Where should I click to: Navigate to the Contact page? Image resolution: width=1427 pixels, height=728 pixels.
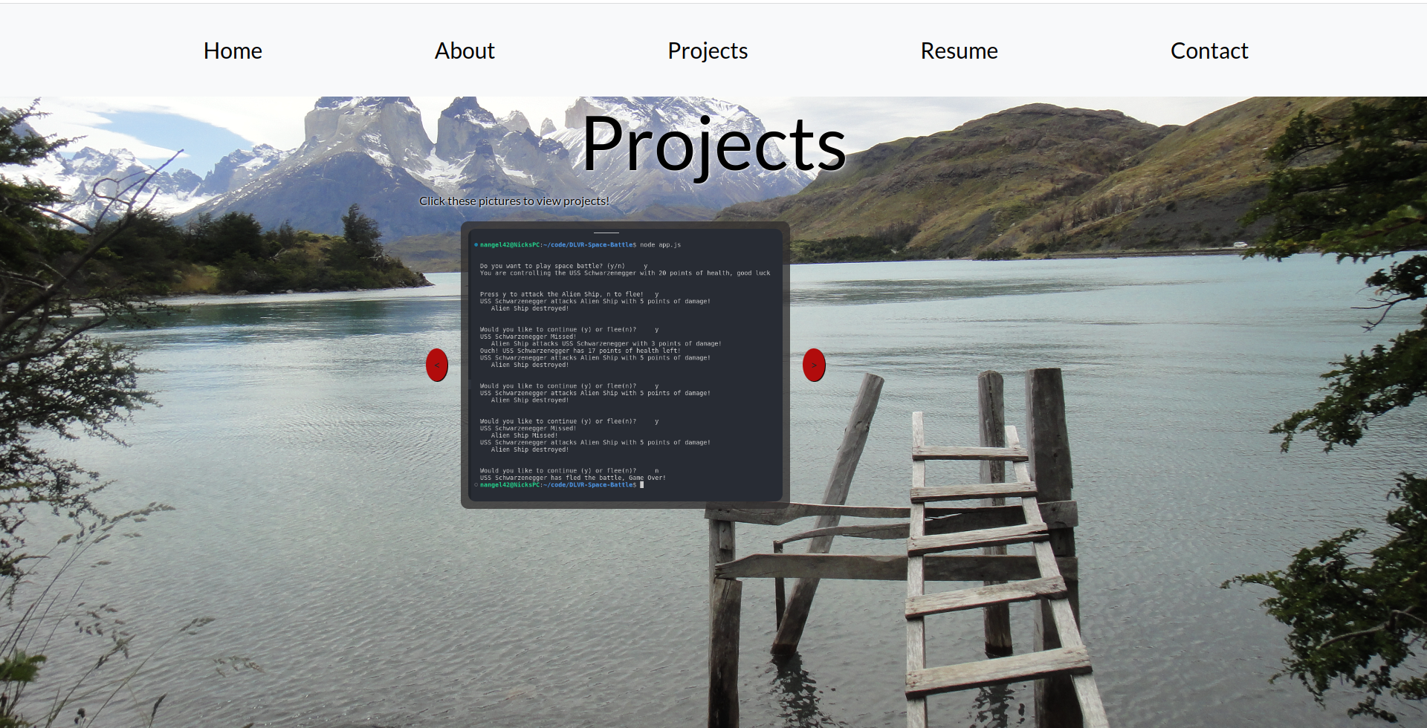1209,51
